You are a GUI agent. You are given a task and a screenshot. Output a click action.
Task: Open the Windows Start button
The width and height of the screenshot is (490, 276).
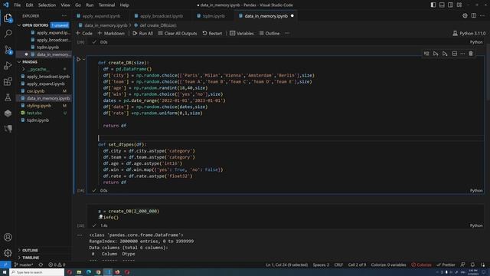(x=5, y=272)
